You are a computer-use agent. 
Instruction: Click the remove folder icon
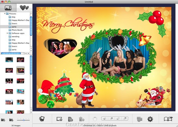(x=11, y=120)
